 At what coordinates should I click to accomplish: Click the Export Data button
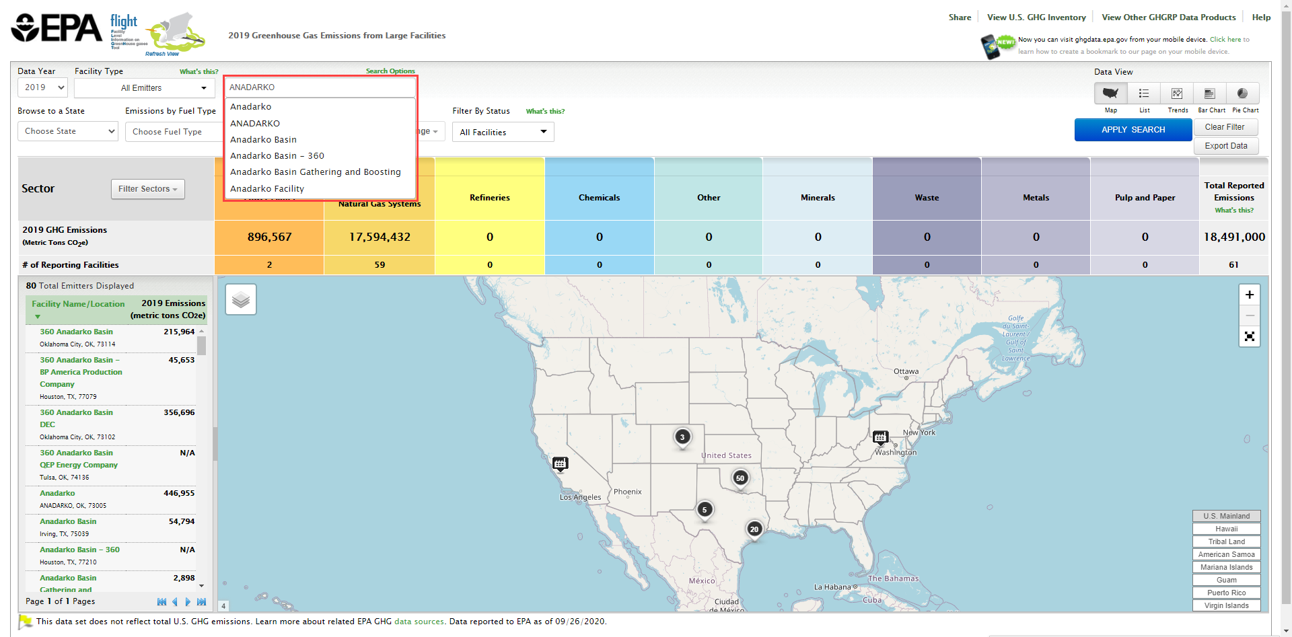[1226, 146]
